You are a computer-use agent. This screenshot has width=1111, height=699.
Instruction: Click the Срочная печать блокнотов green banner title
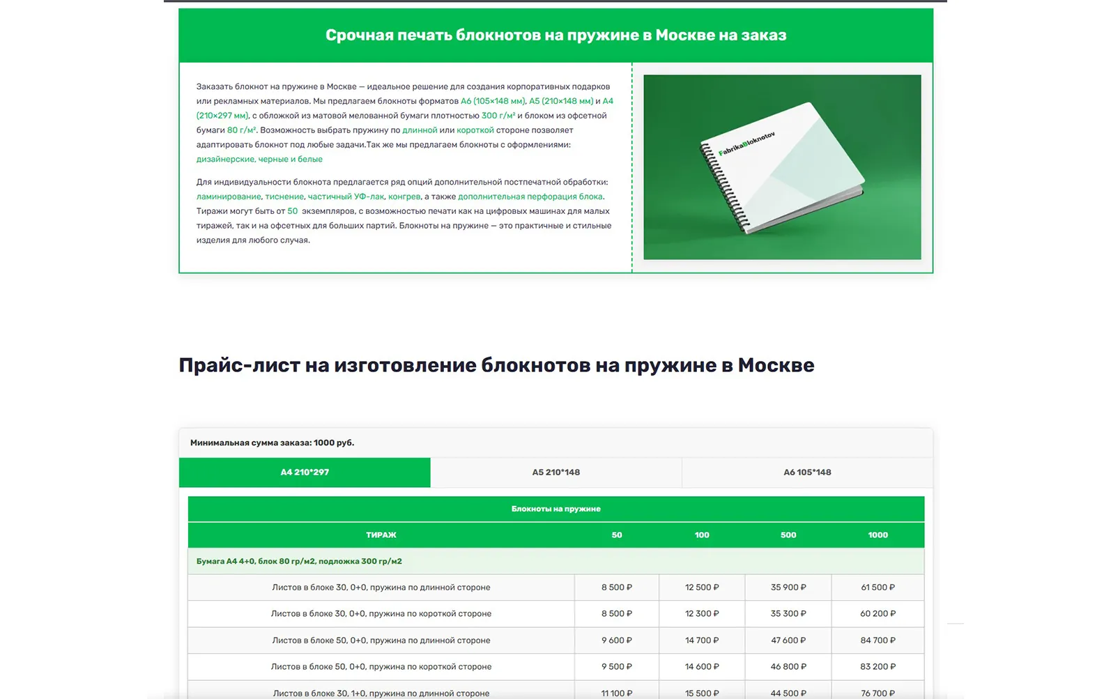(555, 36)
